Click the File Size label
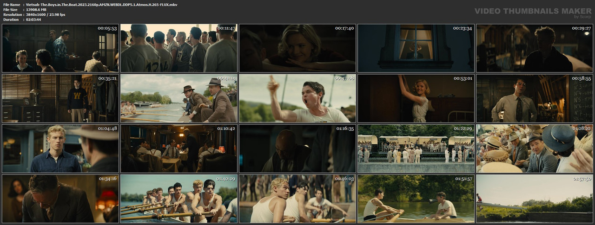 click(x=10, y=10)
